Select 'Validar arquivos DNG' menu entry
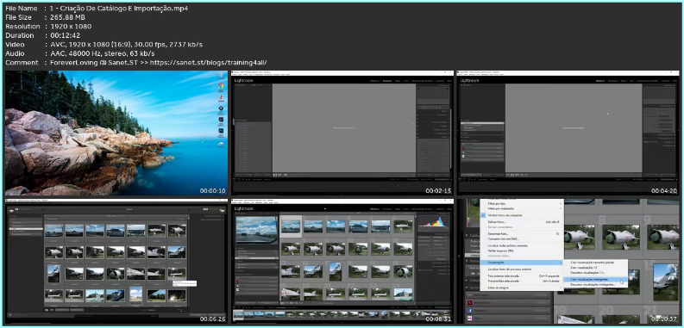 pos(501,251)
